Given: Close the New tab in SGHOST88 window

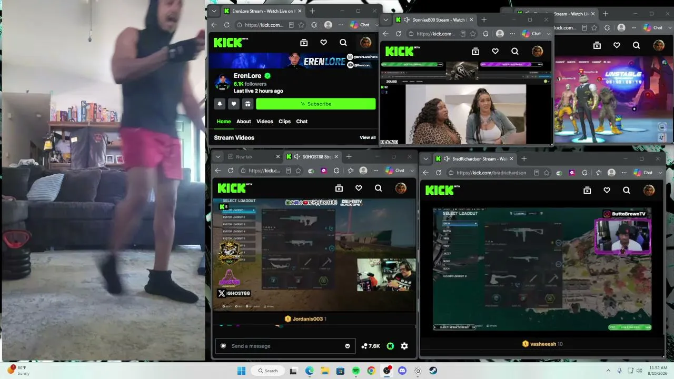Looking at the screenshot, I should coord(278,157).
